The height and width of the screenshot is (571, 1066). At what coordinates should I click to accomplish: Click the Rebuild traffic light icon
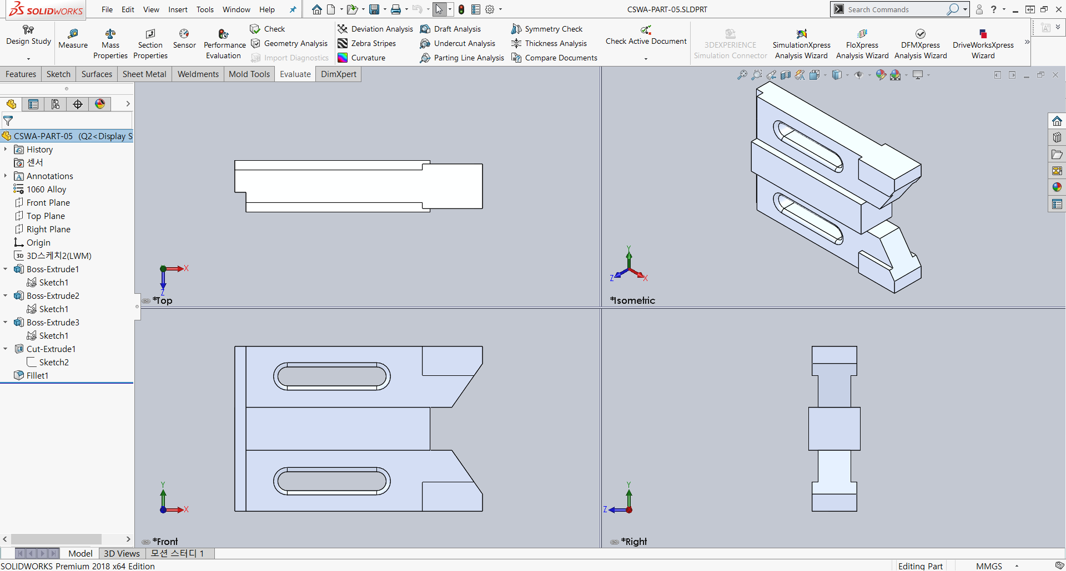coord(461,9)
